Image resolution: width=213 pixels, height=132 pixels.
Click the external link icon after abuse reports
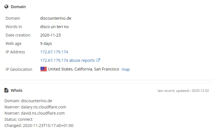pyautogui.click(x=98, y=60)
